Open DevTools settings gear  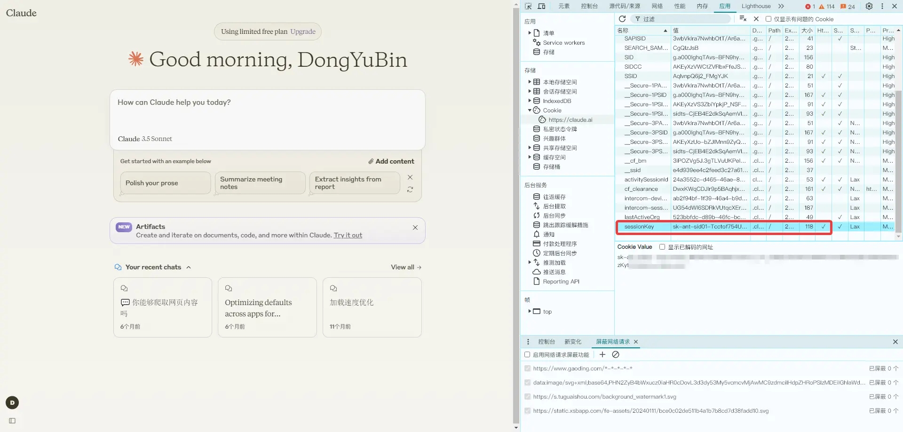[x=869, y=6]
